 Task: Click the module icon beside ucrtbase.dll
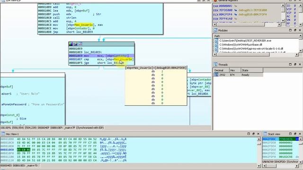click(216, 45)
